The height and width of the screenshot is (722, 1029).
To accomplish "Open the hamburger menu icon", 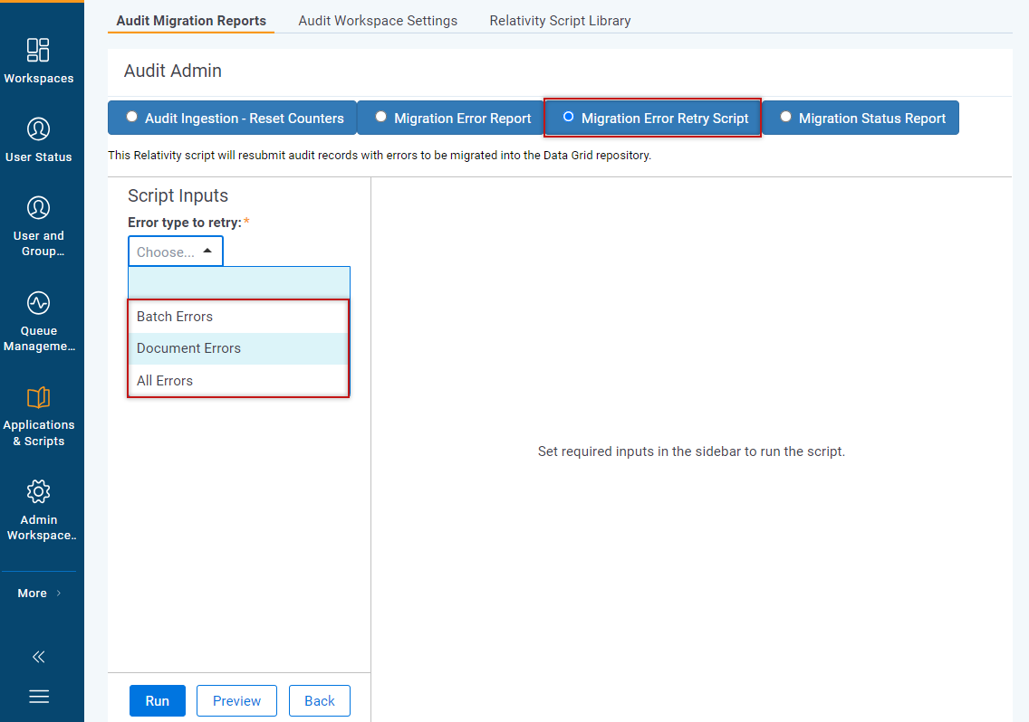I will click(39, 696).
